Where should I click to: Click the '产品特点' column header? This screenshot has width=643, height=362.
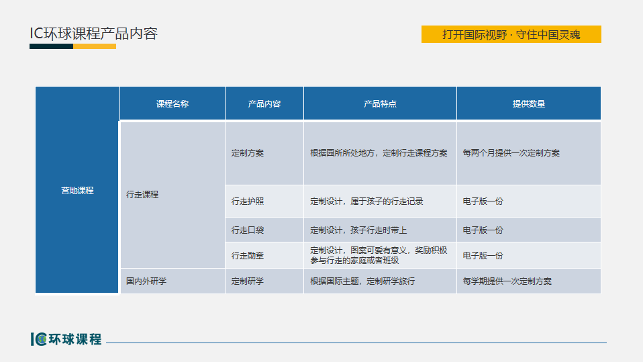click(380, 103)
